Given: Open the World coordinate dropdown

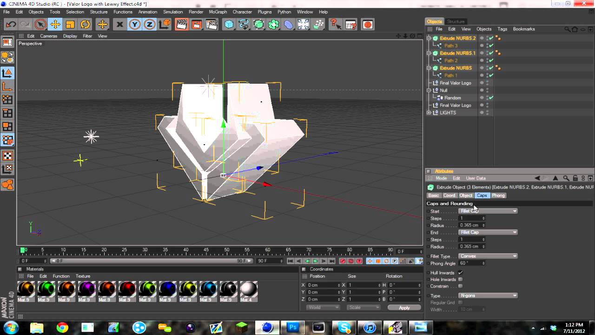Looking at the screenshot, I should click(324, 308).
